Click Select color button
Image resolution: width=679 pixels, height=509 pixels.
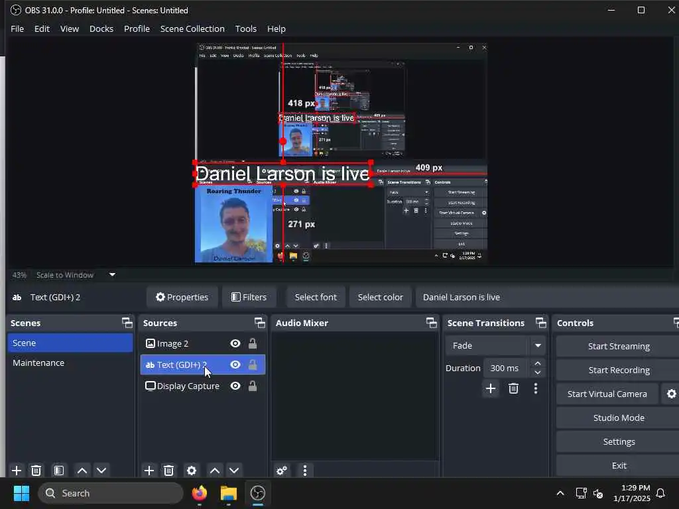(x=380, y=297)
